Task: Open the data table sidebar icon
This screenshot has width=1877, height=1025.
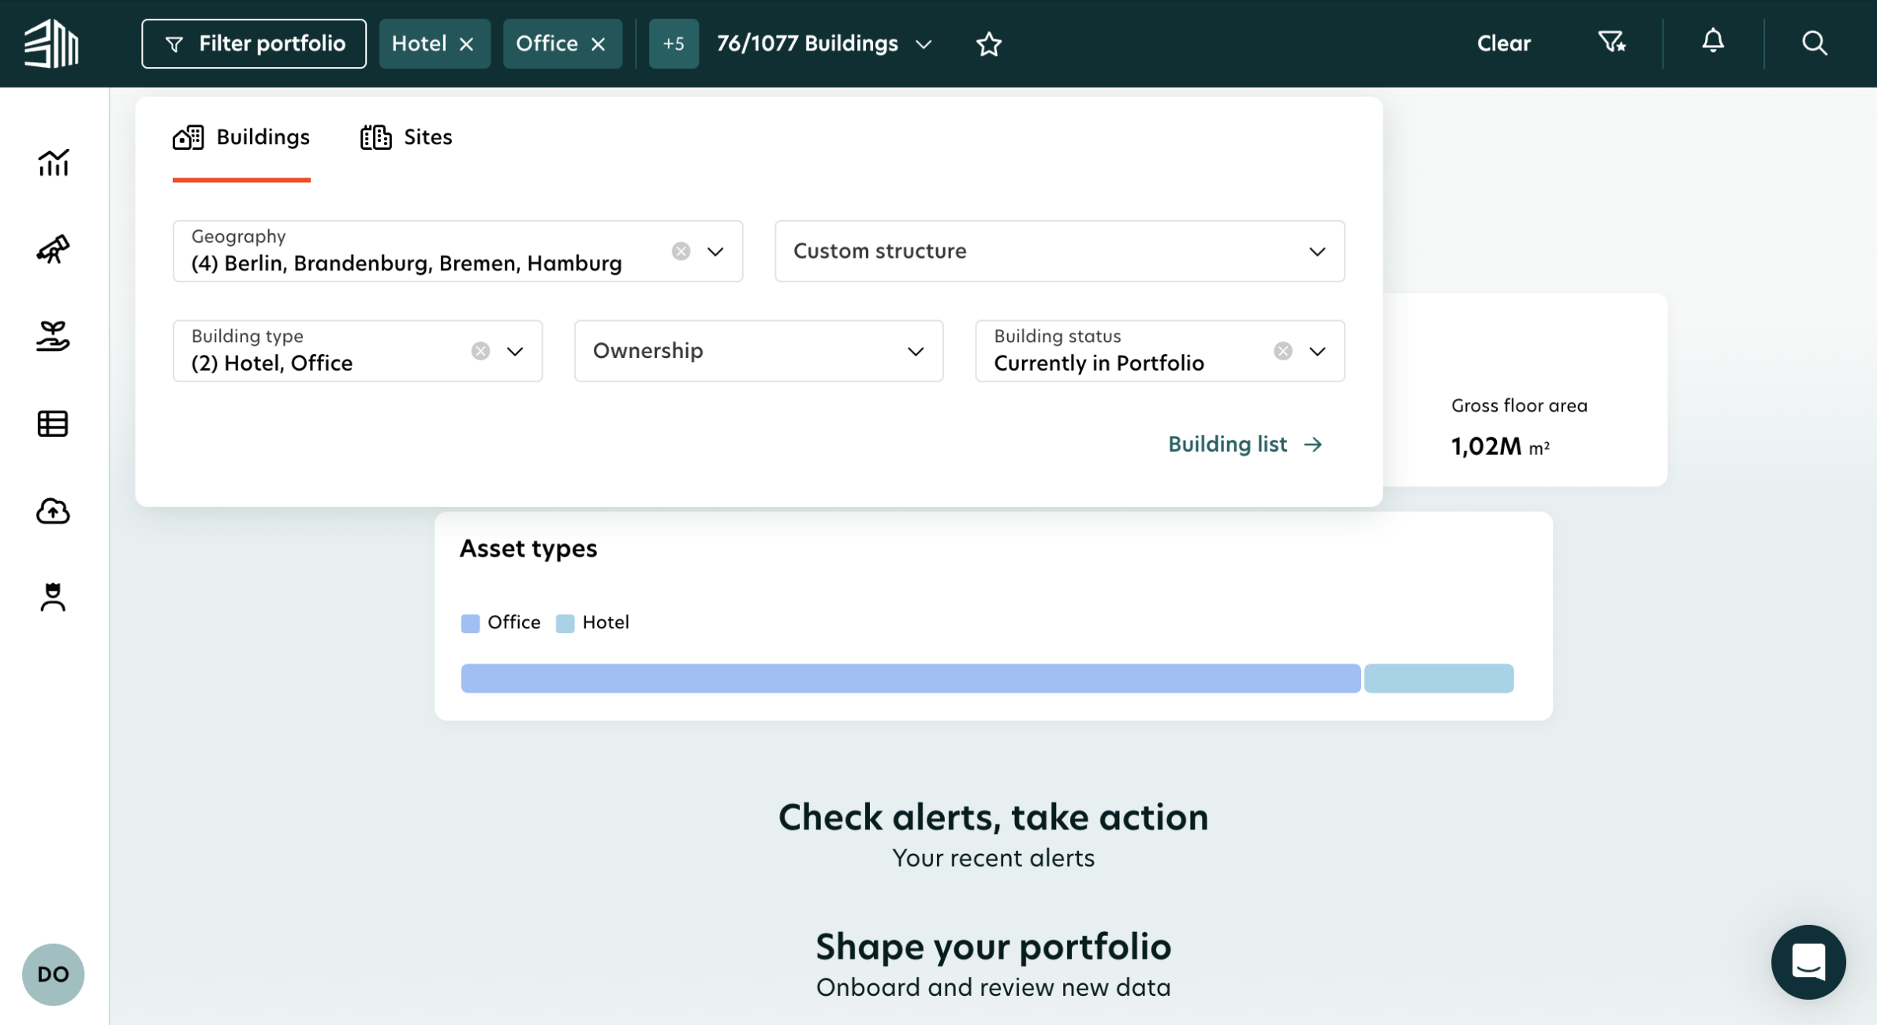Action: pos(53,423)
